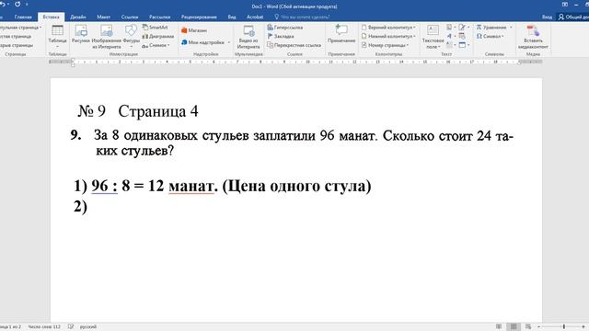Screen dimensions: 589x331
Task: Open the Рецензирование (Review) tab
Action: (x=199, y=17)
